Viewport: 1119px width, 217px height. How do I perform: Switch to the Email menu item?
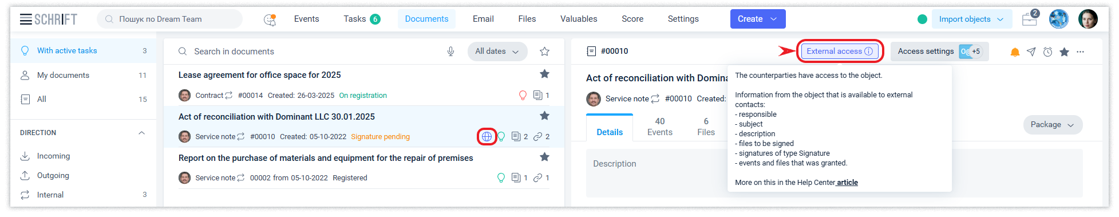click(x=483, y=19)
